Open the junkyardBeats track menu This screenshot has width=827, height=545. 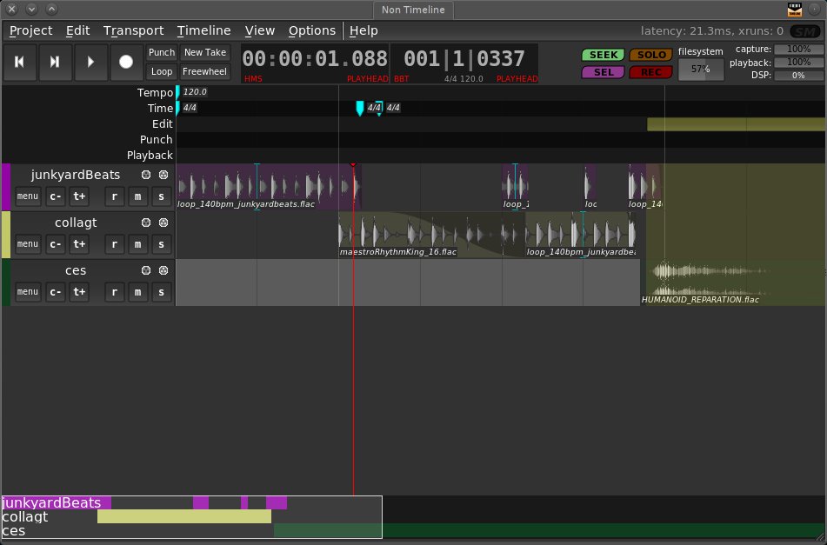click(28, 196)
